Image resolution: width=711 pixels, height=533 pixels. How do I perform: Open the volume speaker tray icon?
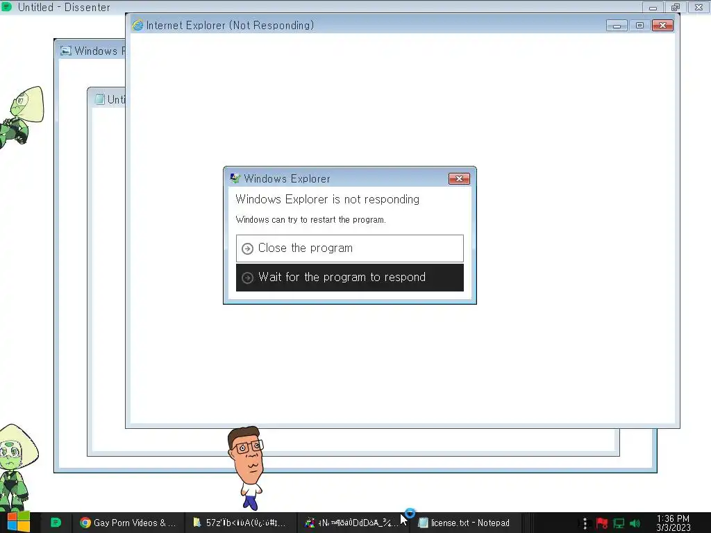[x=635, y=523]
